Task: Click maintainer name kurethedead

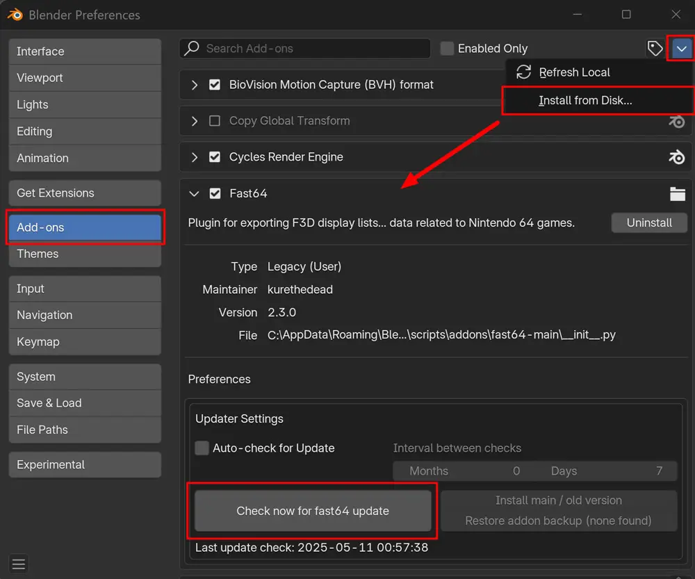Action: tap(300, 289)
